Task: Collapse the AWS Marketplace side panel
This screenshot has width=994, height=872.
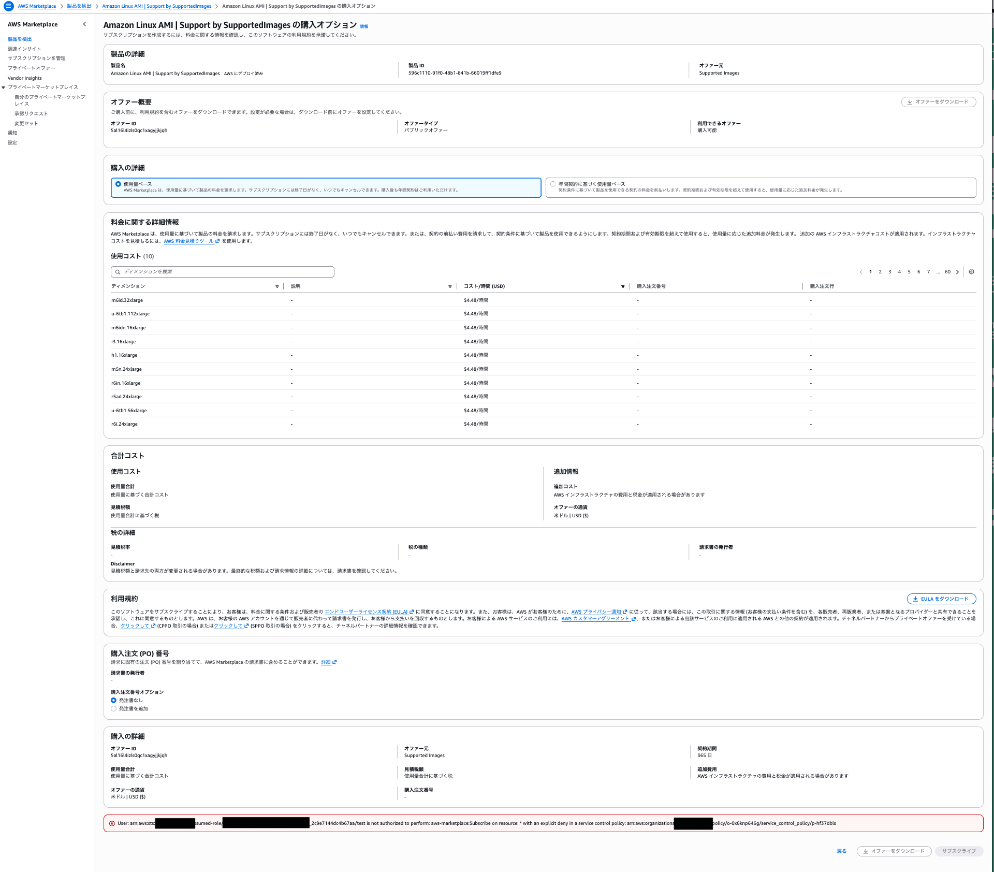Action: point(85,24)
